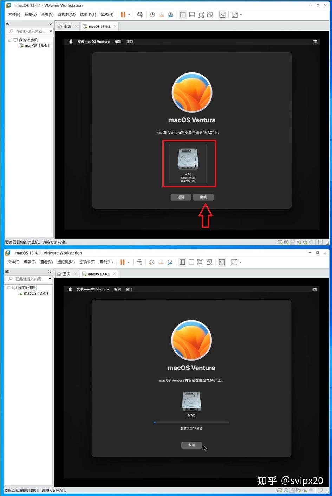332x496 pixels.
Task: Toggle library sidebar icon in disk-selection window
Action: click(x=183, y=15)
